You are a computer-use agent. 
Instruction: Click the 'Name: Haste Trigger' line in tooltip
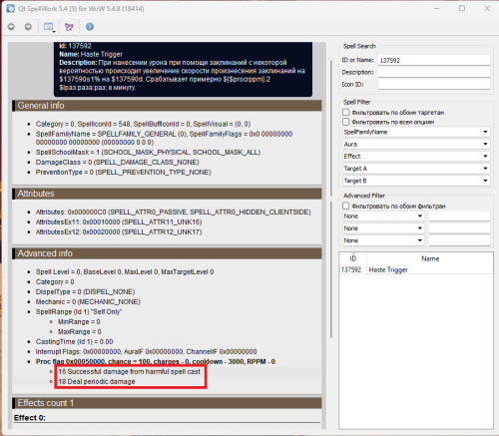[91, 54]
